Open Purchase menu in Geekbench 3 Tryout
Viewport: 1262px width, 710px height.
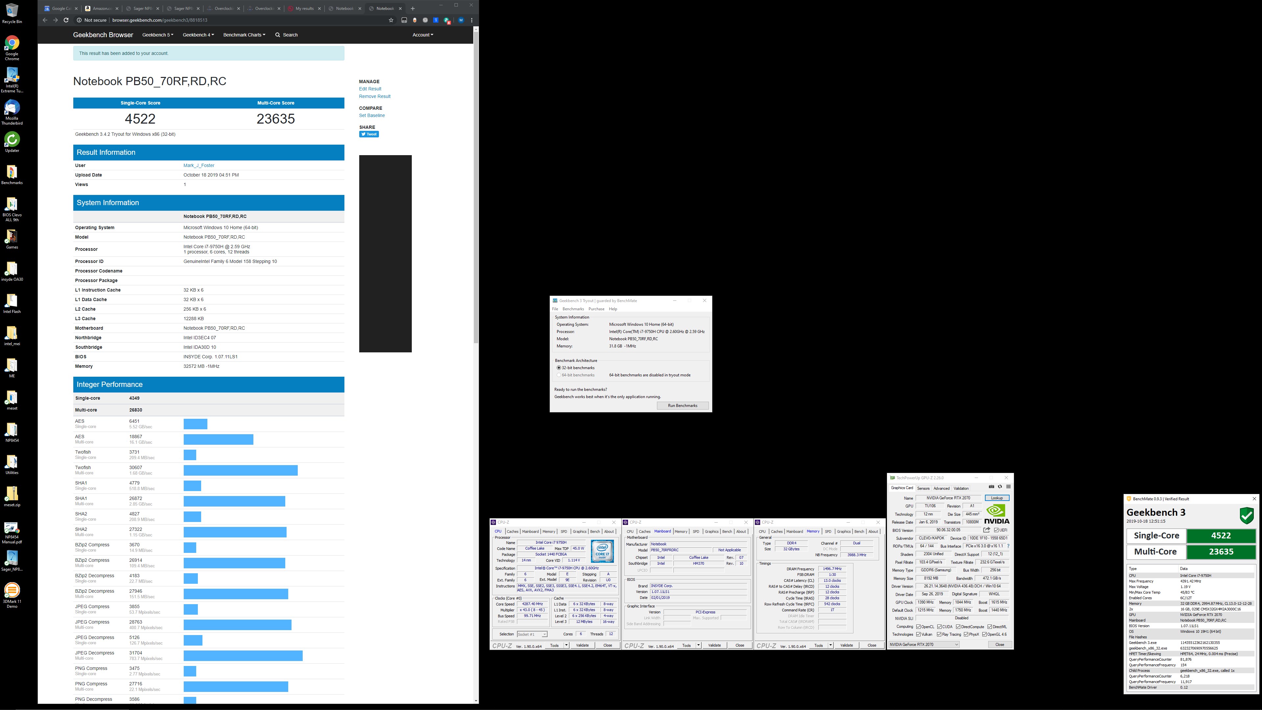click(x=596, y=309)
